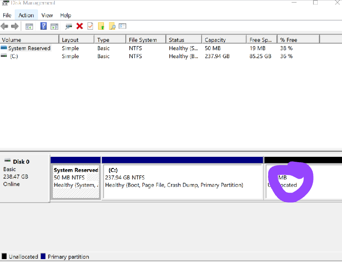Click the Disk Management title bar icon

tap(5, 3)
